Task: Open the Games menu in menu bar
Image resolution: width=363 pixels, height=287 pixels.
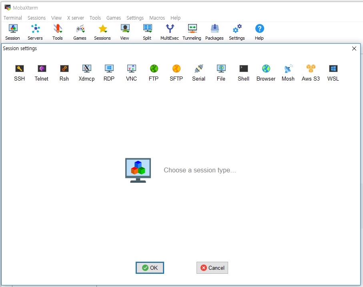Action: [113, 18]
